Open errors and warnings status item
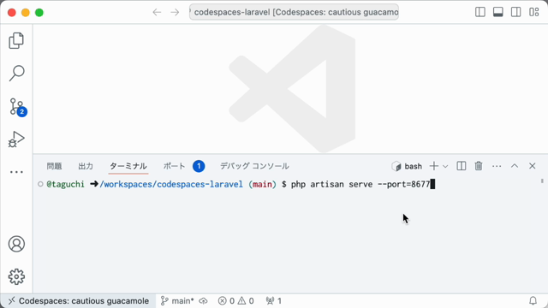Image resolution: width=548 pixels, height=308 pixels. (x=236, y=300)
